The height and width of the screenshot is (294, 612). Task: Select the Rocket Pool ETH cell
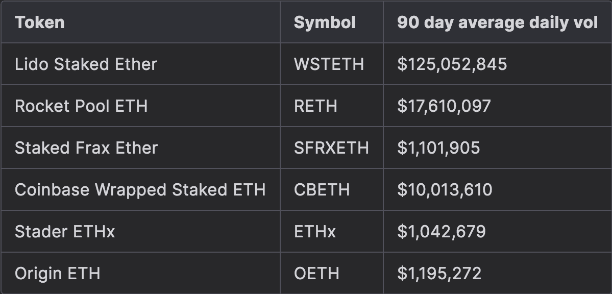click(x=81, y=106)
